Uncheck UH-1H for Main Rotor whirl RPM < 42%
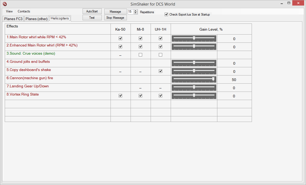 coord(161,39)
